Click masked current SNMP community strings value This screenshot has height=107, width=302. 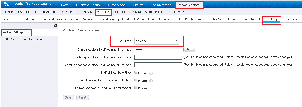pyautogui.click(x=139, y=50)
